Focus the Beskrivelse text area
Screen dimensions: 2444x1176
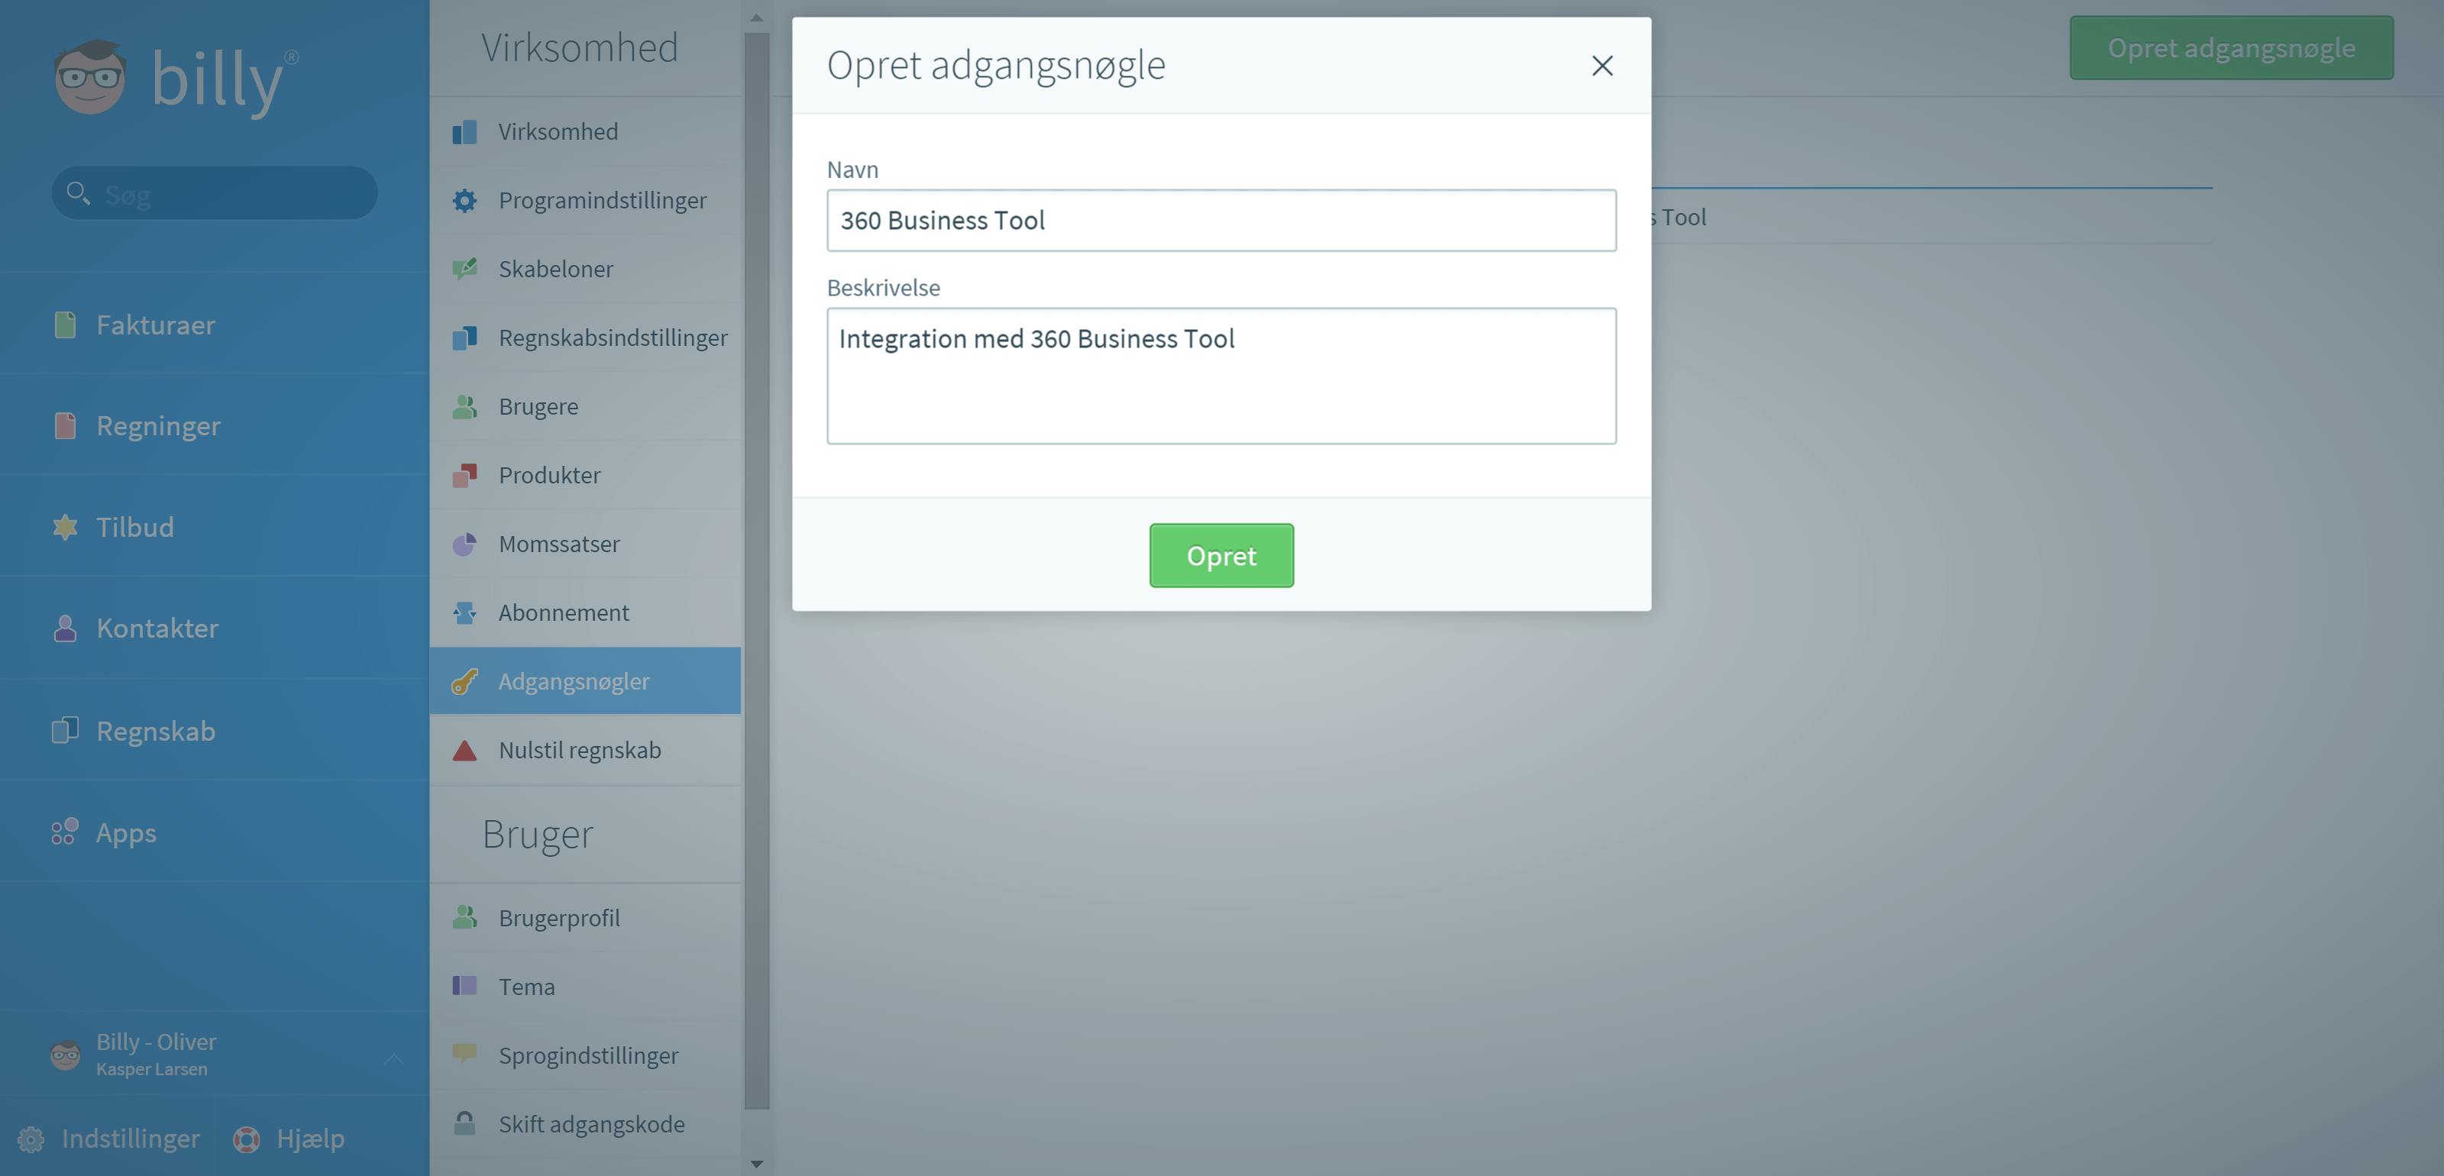click(1221, 376)
